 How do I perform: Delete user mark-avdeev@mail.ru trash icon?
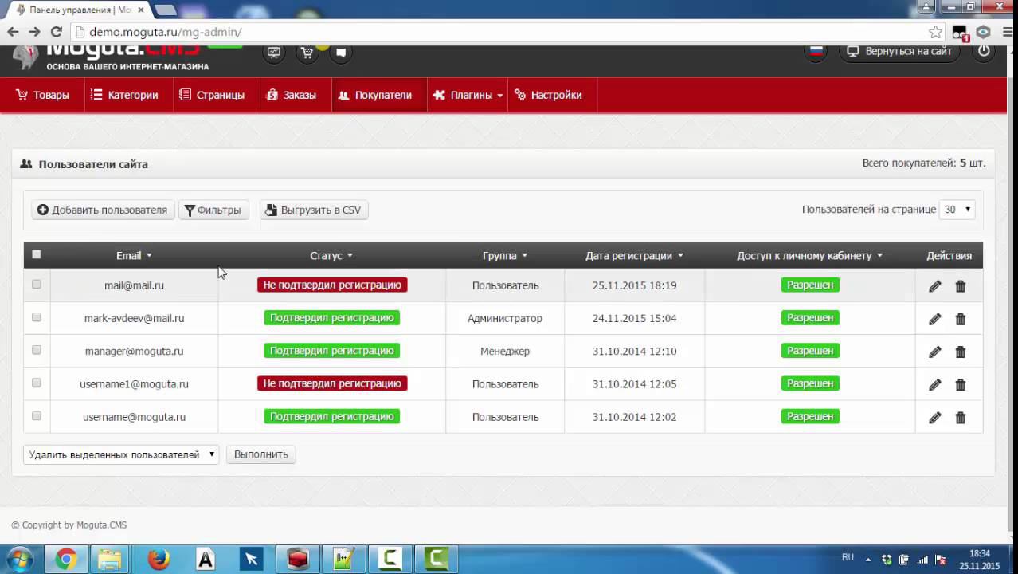(x=961, y=319)
